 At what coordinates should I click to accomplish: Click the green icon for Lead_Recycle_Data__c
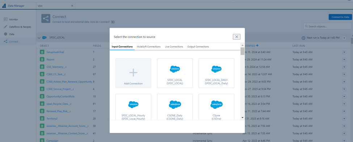42,104
